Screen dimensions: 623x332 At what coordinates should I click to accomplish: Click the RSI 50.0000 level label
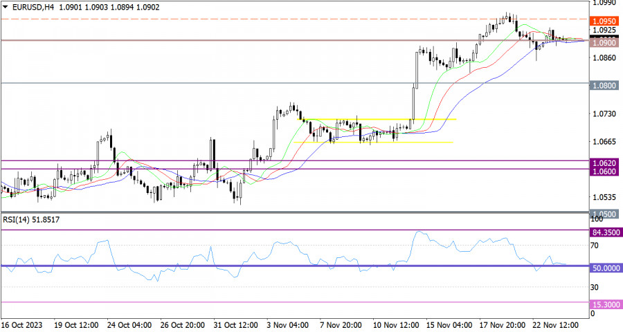pyautogui.click(x=605, y=268)
